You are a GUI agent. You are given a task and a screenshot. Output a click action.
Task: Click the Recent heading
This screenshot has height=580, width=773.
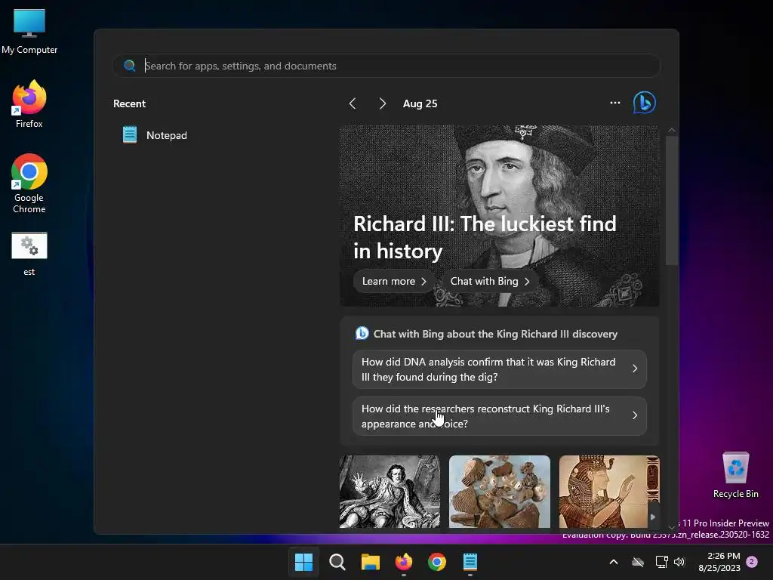[129, 103]
